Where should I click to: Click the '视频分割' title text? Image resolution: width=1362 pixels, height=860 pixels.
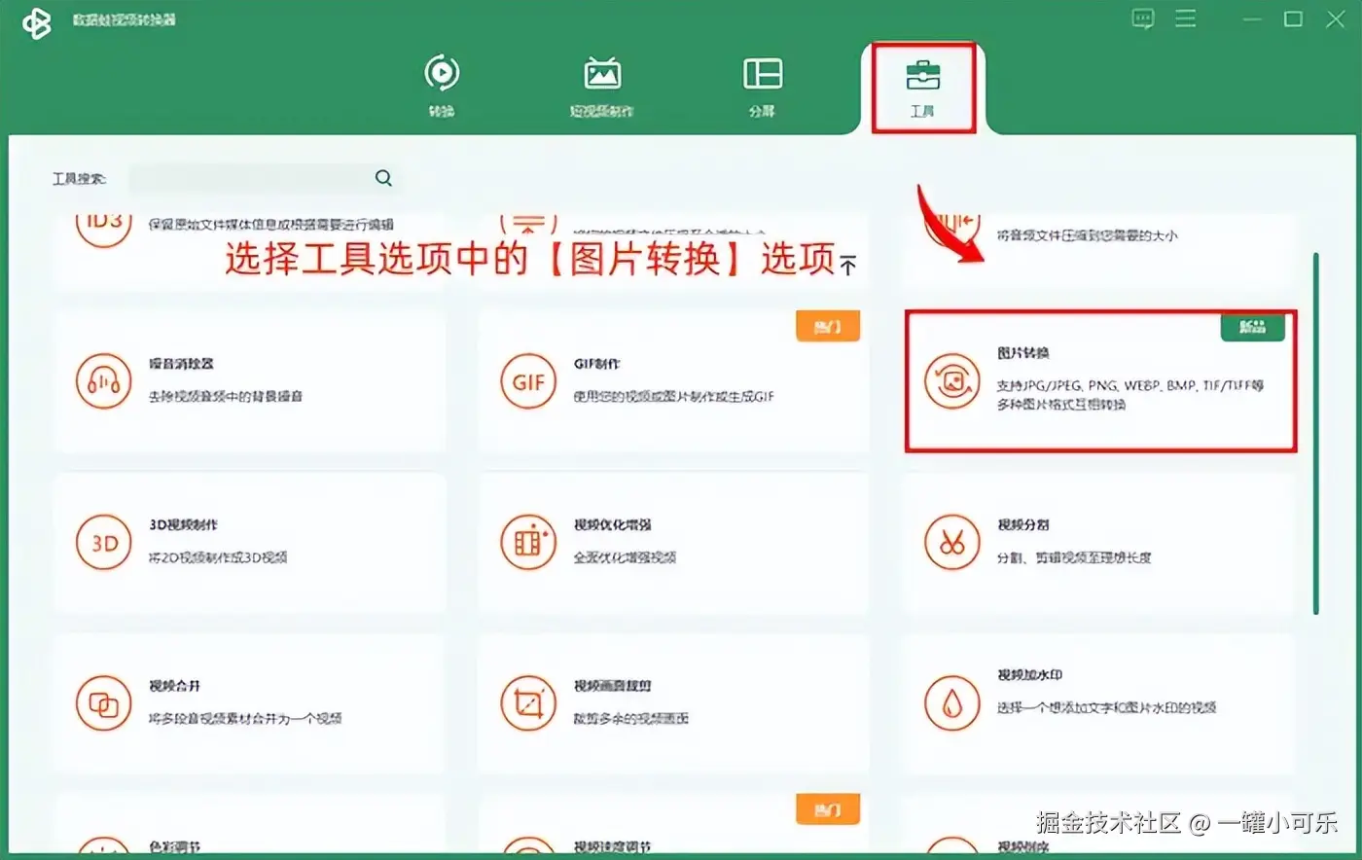pos(1022,524)
